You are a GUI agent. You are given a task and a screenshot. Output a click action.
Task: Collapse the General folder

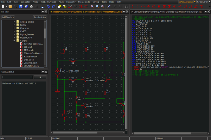tap(14, 41)
